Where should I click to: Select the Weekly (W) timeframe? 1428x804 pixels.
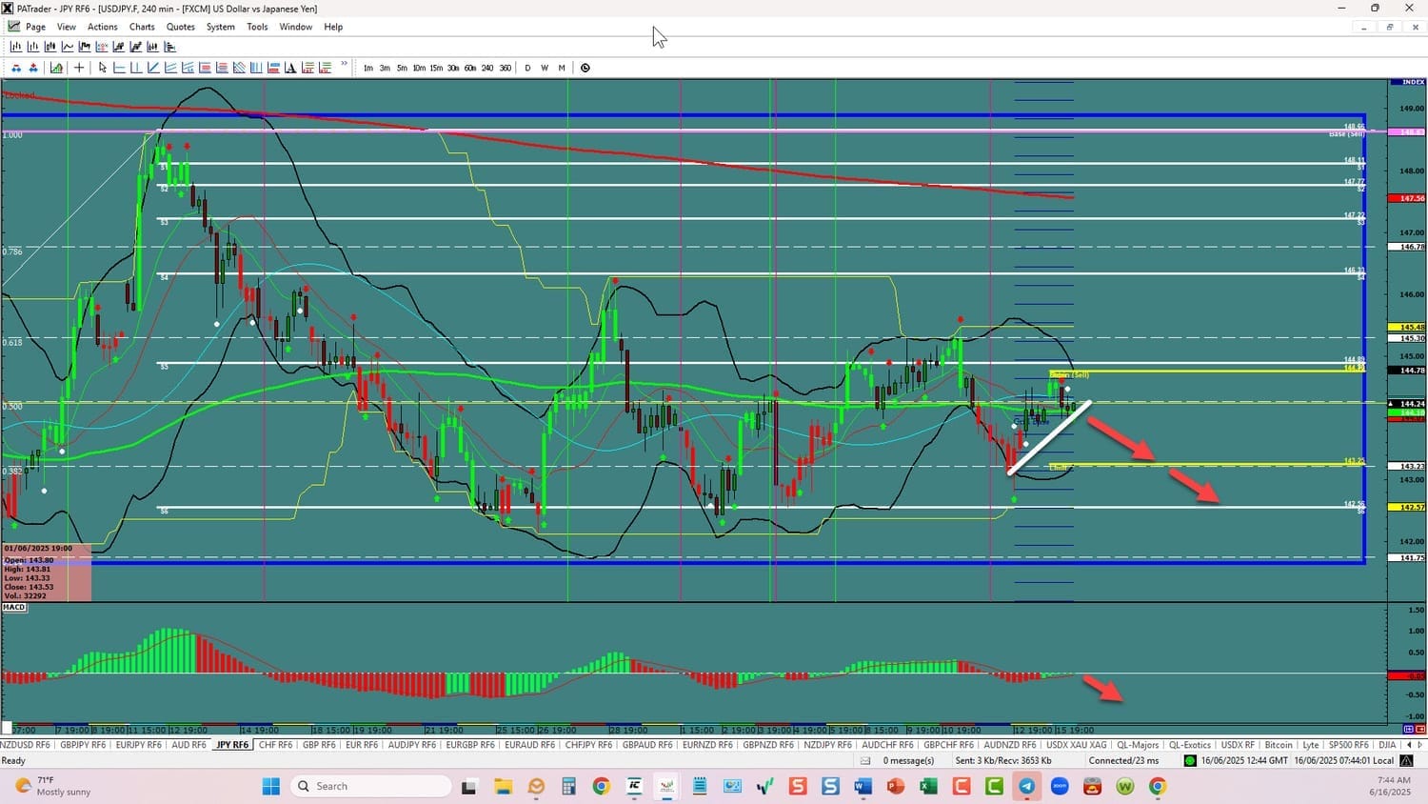coord(545,68)
